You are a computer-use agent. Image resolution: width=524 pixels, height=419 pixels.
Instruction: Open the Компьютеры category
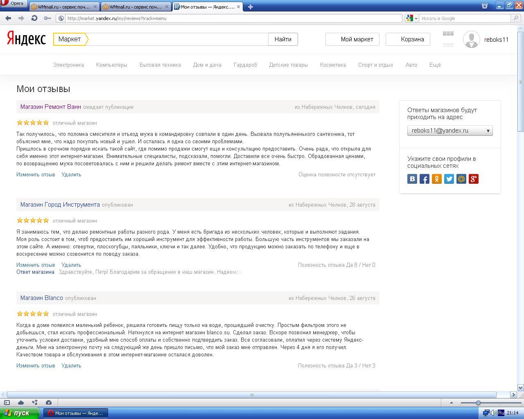(112, 65)
